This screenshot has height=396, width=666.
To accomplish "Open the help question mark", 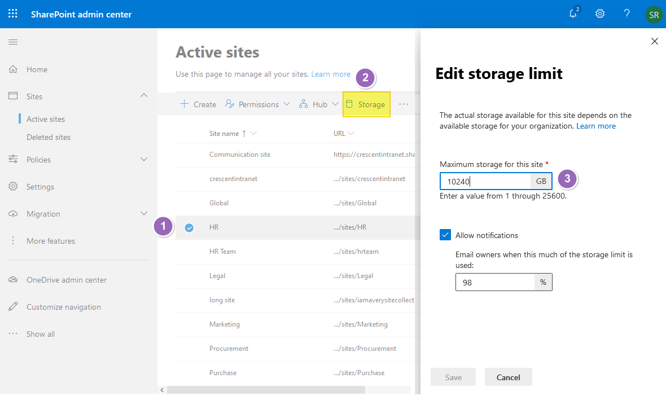I will 626,14.
